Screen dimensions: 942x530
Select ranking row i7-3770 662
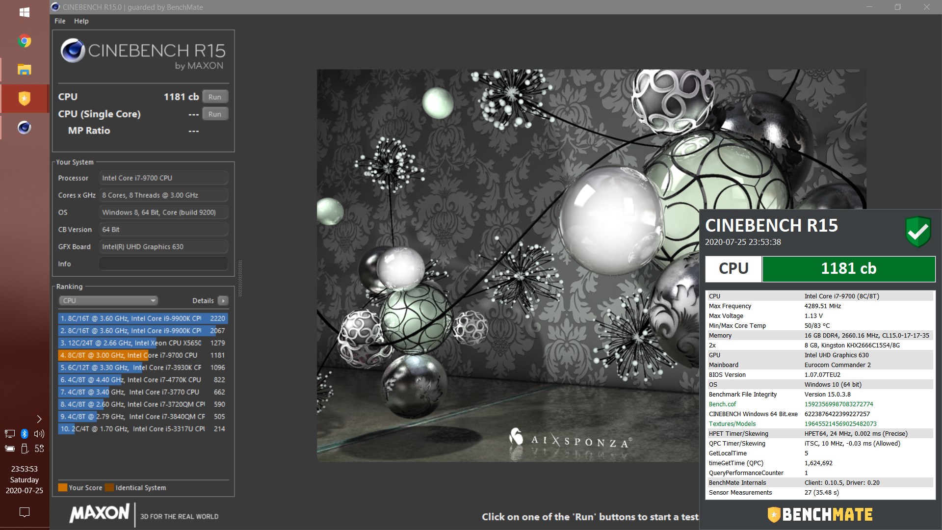coord(143,392)
